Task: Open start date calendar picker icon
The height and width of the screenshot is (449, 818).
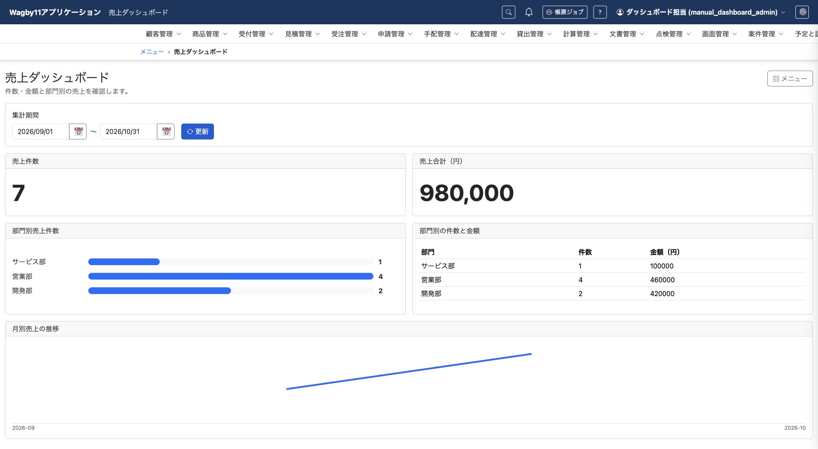Action: [x=78, y=132]
